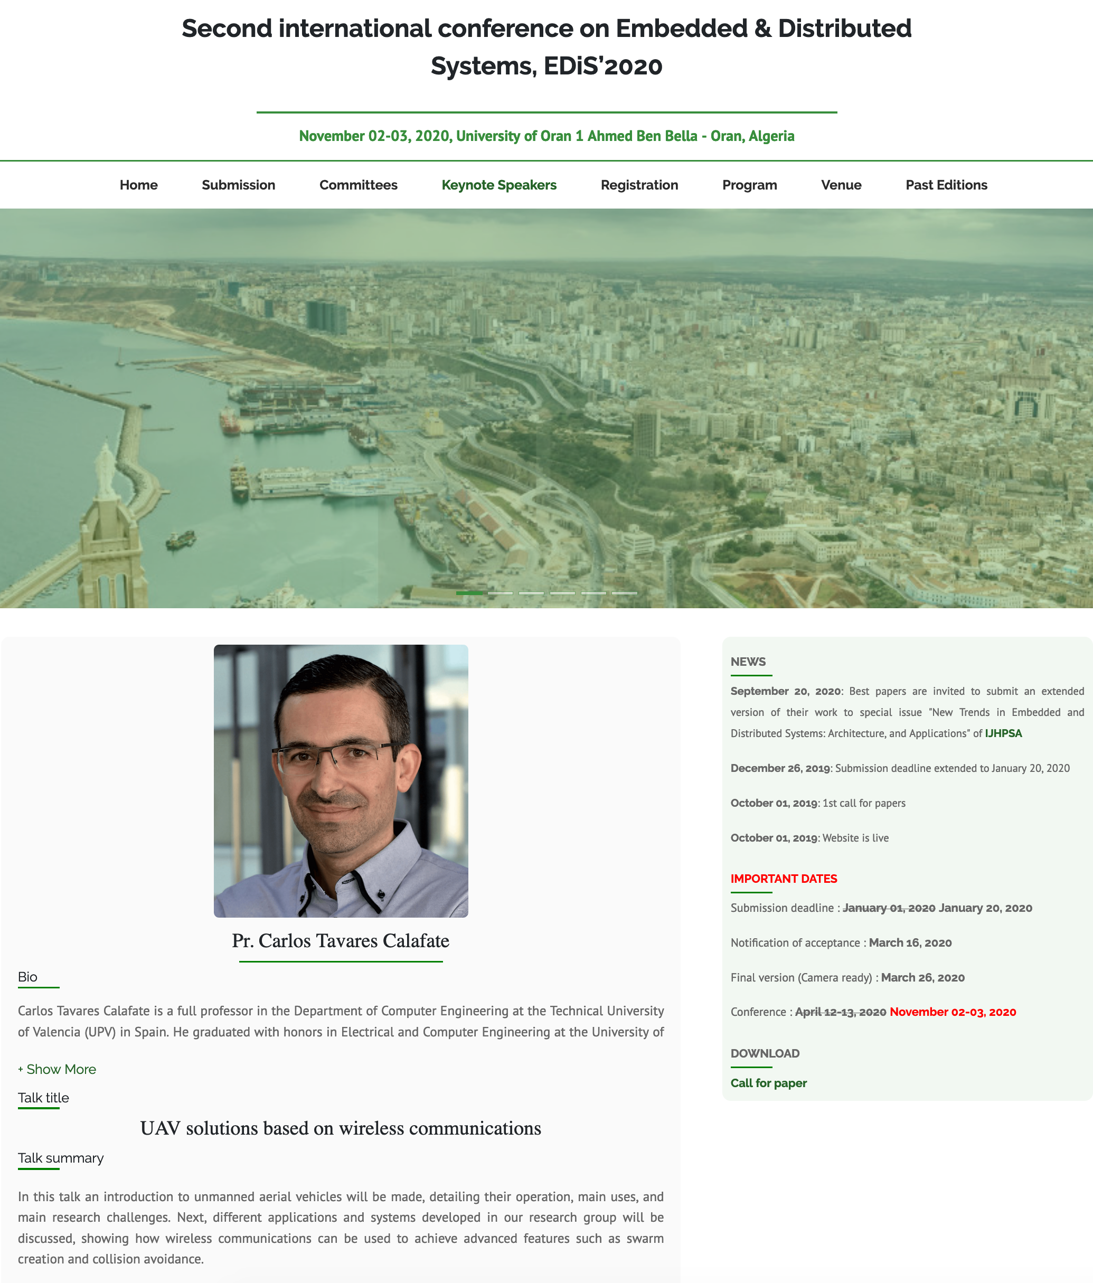Click the March 26, 2020 camera ready date

(x=922, y=977)
